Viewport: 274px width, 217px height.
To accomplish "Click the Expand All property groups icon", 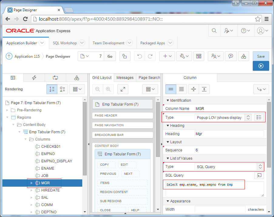I will click(204, 89).
